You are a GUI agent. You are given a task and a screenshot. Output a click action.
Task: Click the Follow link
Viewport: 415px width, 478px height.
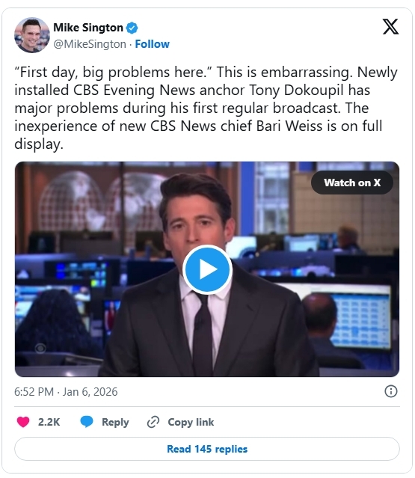coord(152,44)
